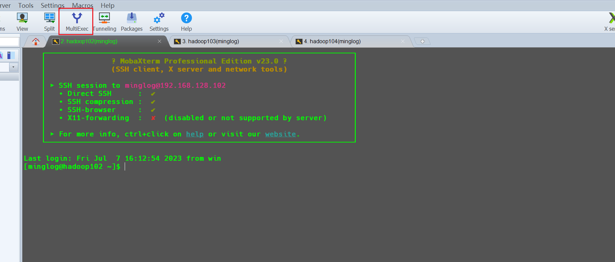
Task: Click the help link in terminal banner
Action: (x=195, y=134)
